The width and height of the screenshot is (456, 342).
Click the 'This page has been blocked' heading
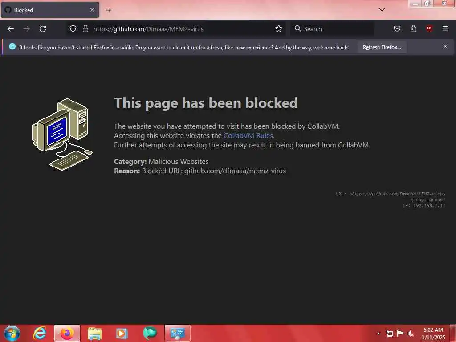click(x=206, y=103)
